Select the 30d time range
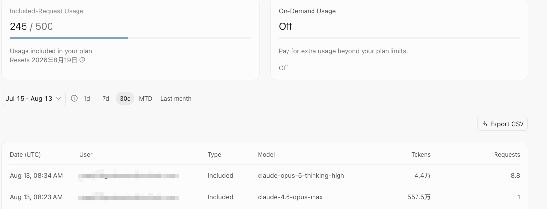Viewport: 547px width, 209px height. (x=125, y=98)
